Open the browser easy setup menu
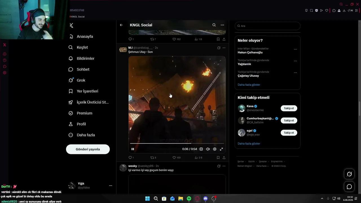361x203 pixels. coord(356,10)
